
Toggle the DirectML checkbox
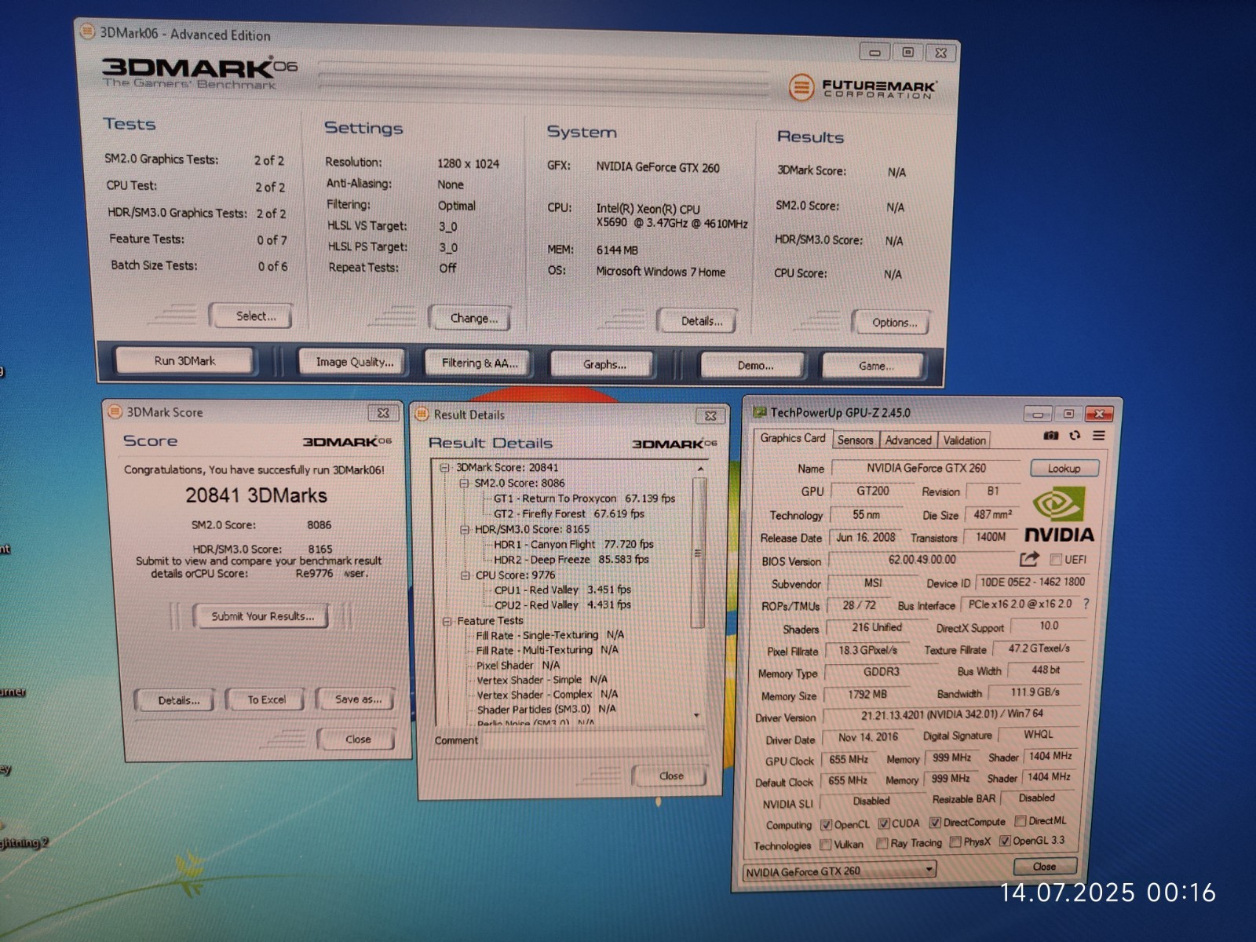tap(1020, 820)
